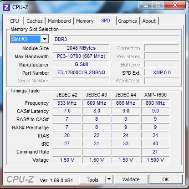Viewport: 189px width, 189px height.
Task: Open the Tools dropdown arrow
Action: tap(109, 179)
